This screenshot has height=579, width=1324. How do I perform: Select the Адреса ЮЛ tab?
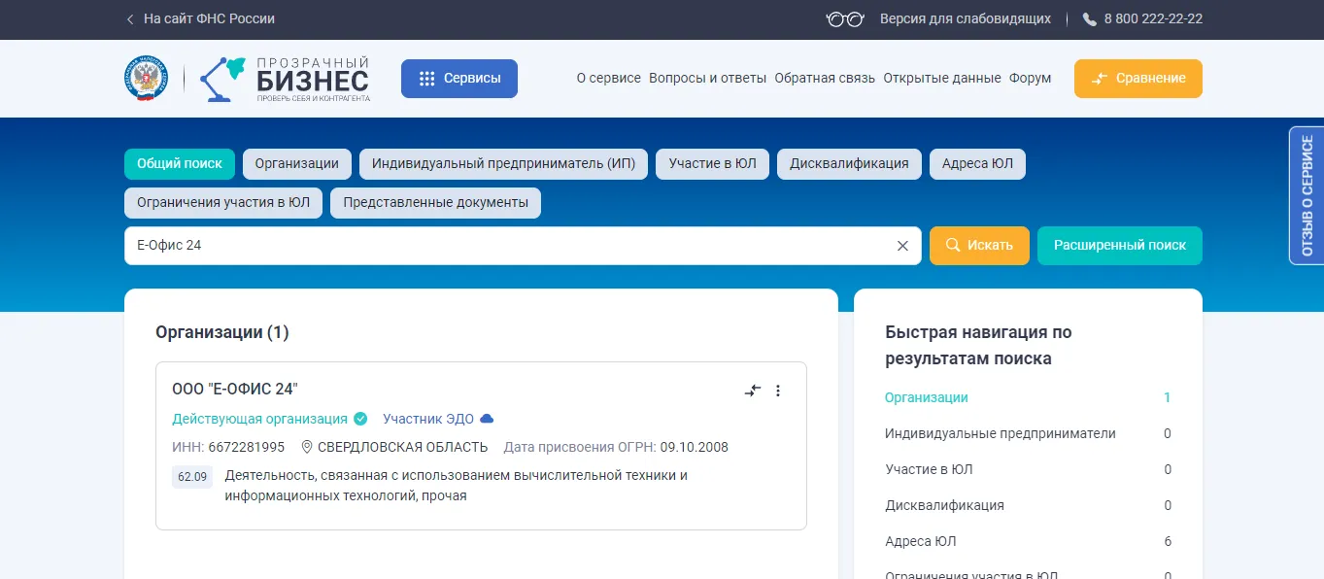[977, 164]
